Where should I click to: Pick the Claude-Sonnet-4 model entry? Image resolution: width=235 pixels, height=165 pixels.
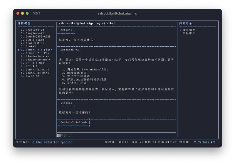pyautogui.click(x=38, y=60)
